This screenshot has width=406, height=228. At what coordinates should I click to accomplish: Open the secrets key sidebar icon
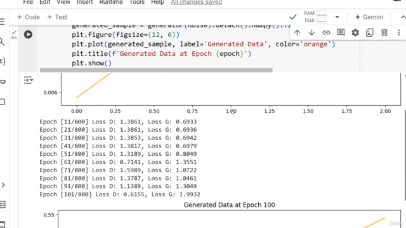pos(3,82)
